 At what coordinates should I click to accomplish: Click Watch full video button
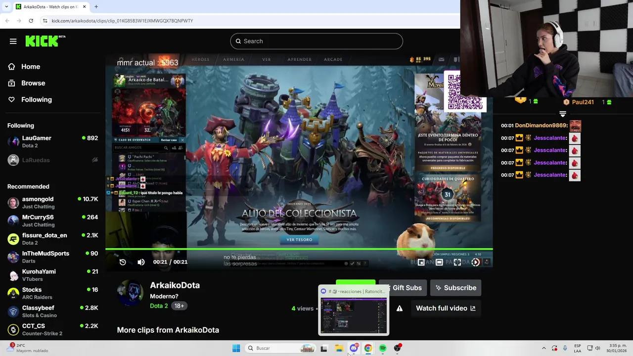(x=446, y=308)
